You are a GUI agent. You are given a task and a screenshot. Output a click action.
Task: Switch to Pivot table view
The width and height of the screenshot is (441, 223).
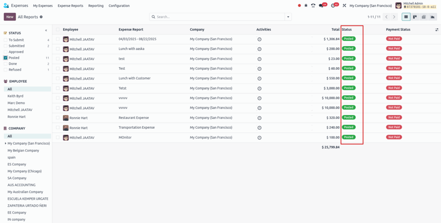[423, 17]
